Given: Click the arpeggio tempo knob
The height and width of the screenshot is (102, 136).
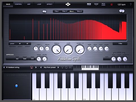Looking at the screenshot, I should [39, 59].
